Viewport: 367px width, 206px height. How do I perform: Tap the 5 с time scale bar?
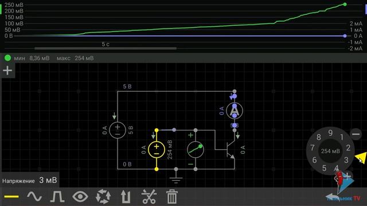point(106,48)
